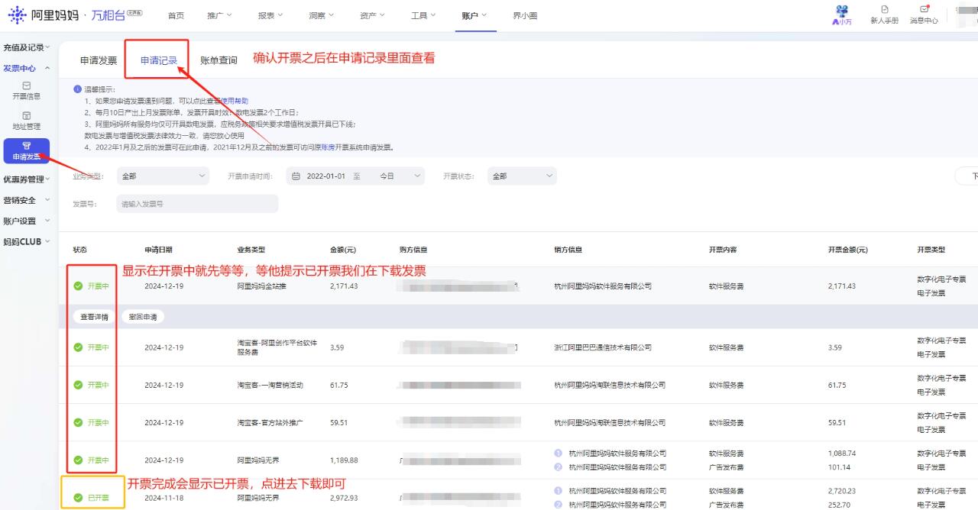Viewport: 978px width, 510px height.
Task: Open the 账房 link in the tips
Action: [x=329, y=147]
